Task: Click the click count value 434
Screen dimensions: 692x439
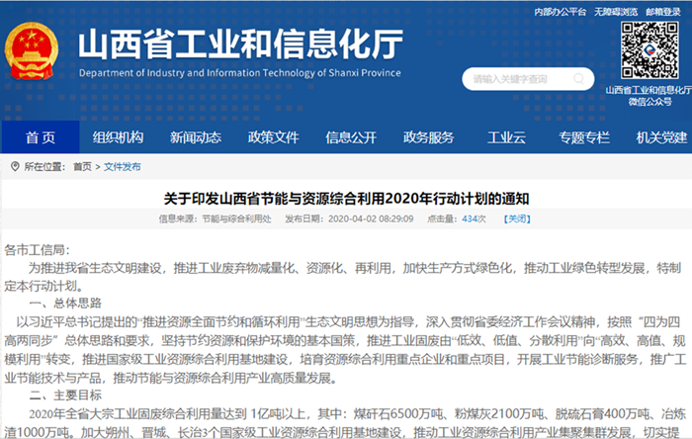Action: click(470, 219)
